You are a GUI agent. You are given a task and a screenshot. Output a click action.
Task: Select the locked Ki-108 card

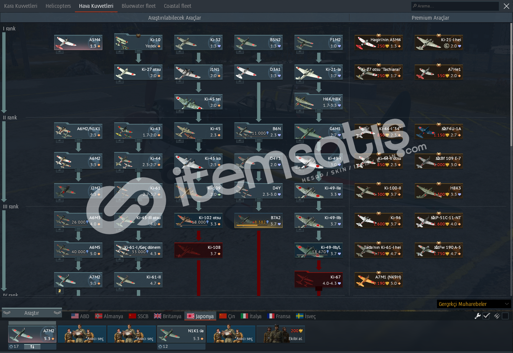click(x=198, y=250)
